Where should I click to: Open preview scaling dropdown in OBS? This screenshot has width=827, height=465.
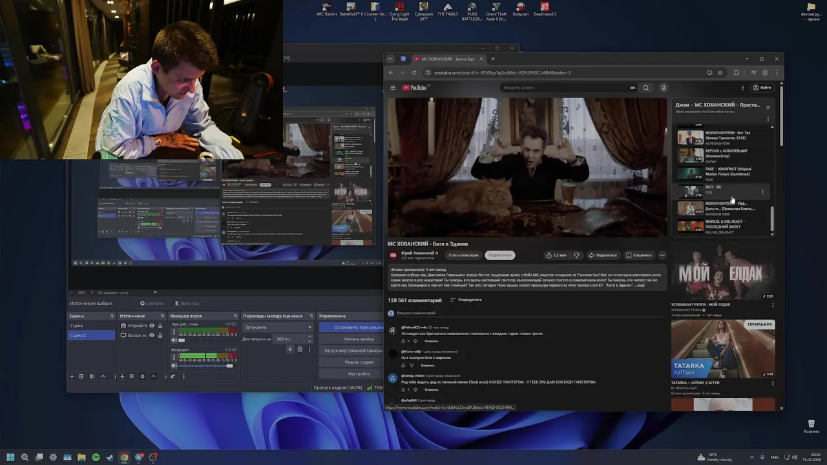pyautogui.click(x=127, y=293)
